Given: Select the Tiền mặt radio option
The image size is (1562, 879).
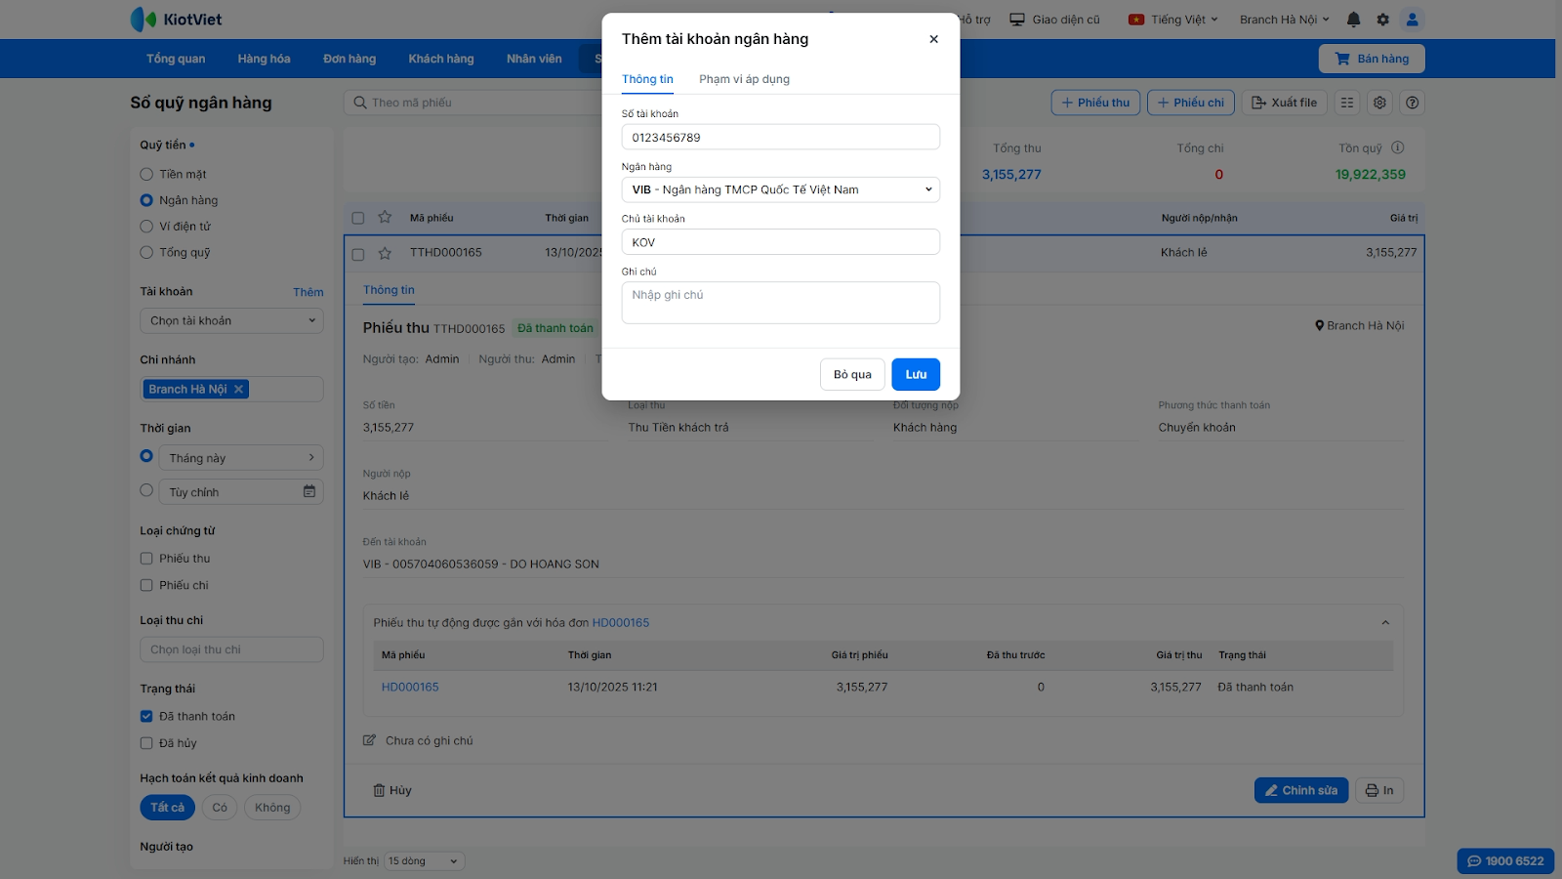Looking at the screenshot, I should [x=146, y=174].
